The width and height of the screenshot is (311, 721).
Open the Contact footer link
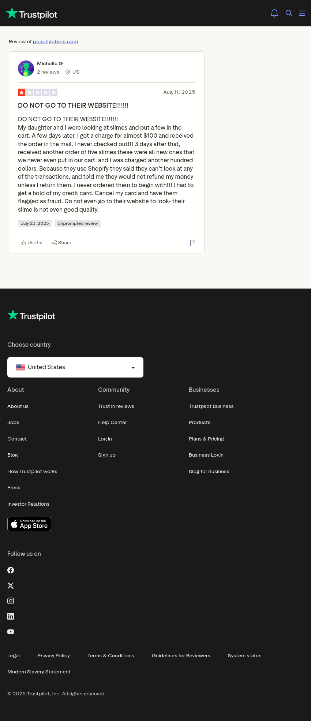tap(17, 439)
